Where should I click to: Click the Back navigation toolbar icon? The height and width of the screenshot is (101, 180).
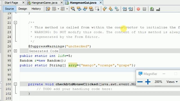(54, 9)
